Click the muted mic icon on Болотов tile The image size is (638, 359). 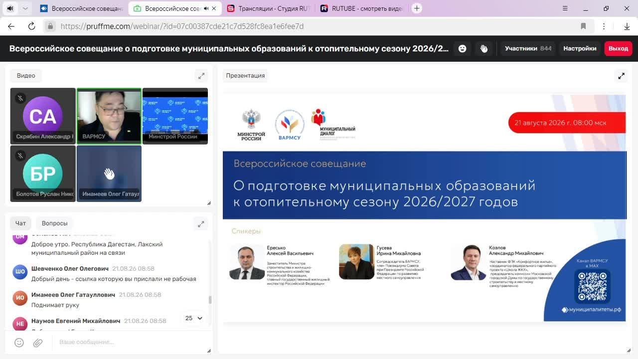point(20,156)
